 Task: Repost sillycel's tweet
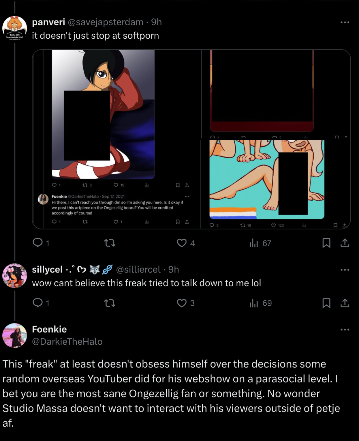tap(110, 303)
